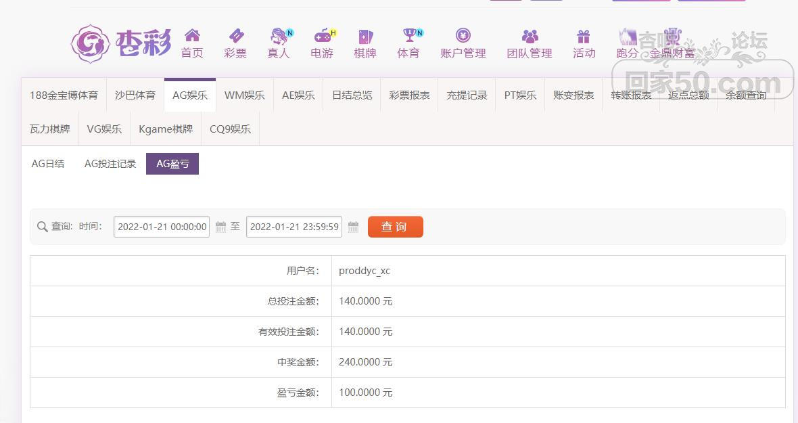Open the 真人 live dealer icon
The height and width of the screenshot is (423, 798).
point(280,36)
